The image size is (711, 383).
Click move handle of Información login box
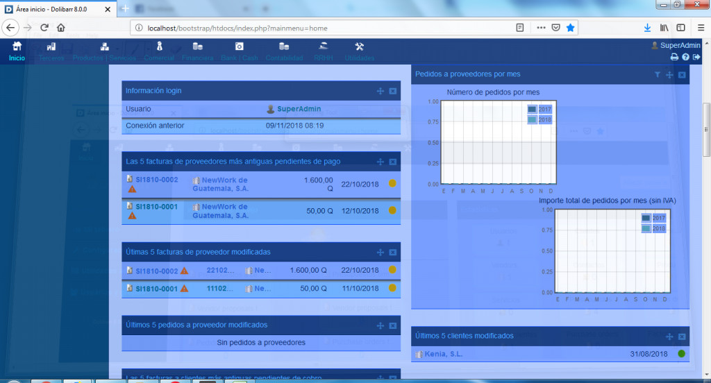(380, 91)
